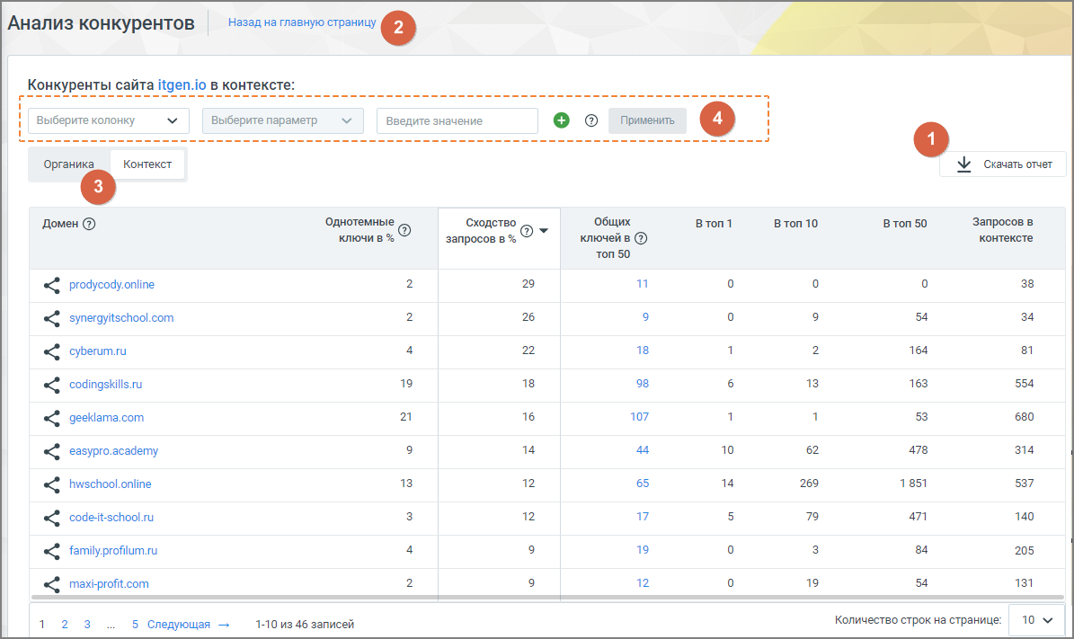Open the filter help question-mark icon
This screenshot has width=1074, height=639.
(x=591, y=120)
